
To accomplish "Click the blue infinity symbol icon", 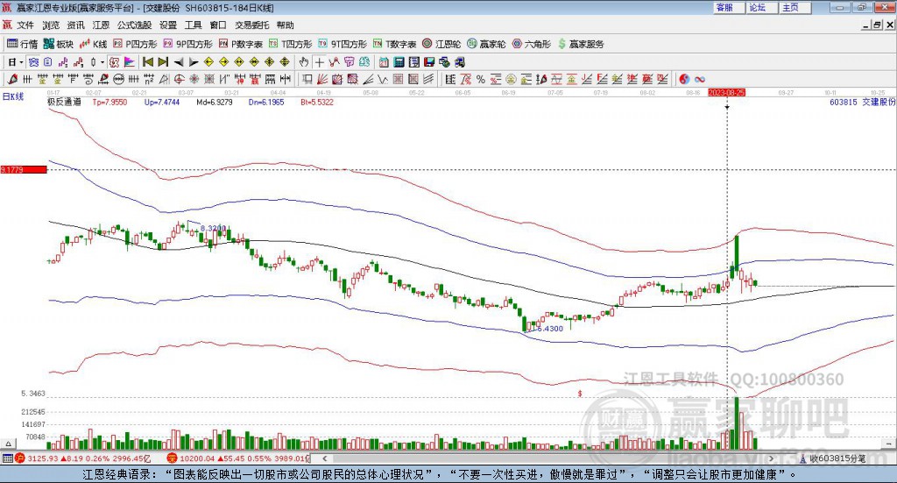I will pyautogui.click(x=700, y=79).
